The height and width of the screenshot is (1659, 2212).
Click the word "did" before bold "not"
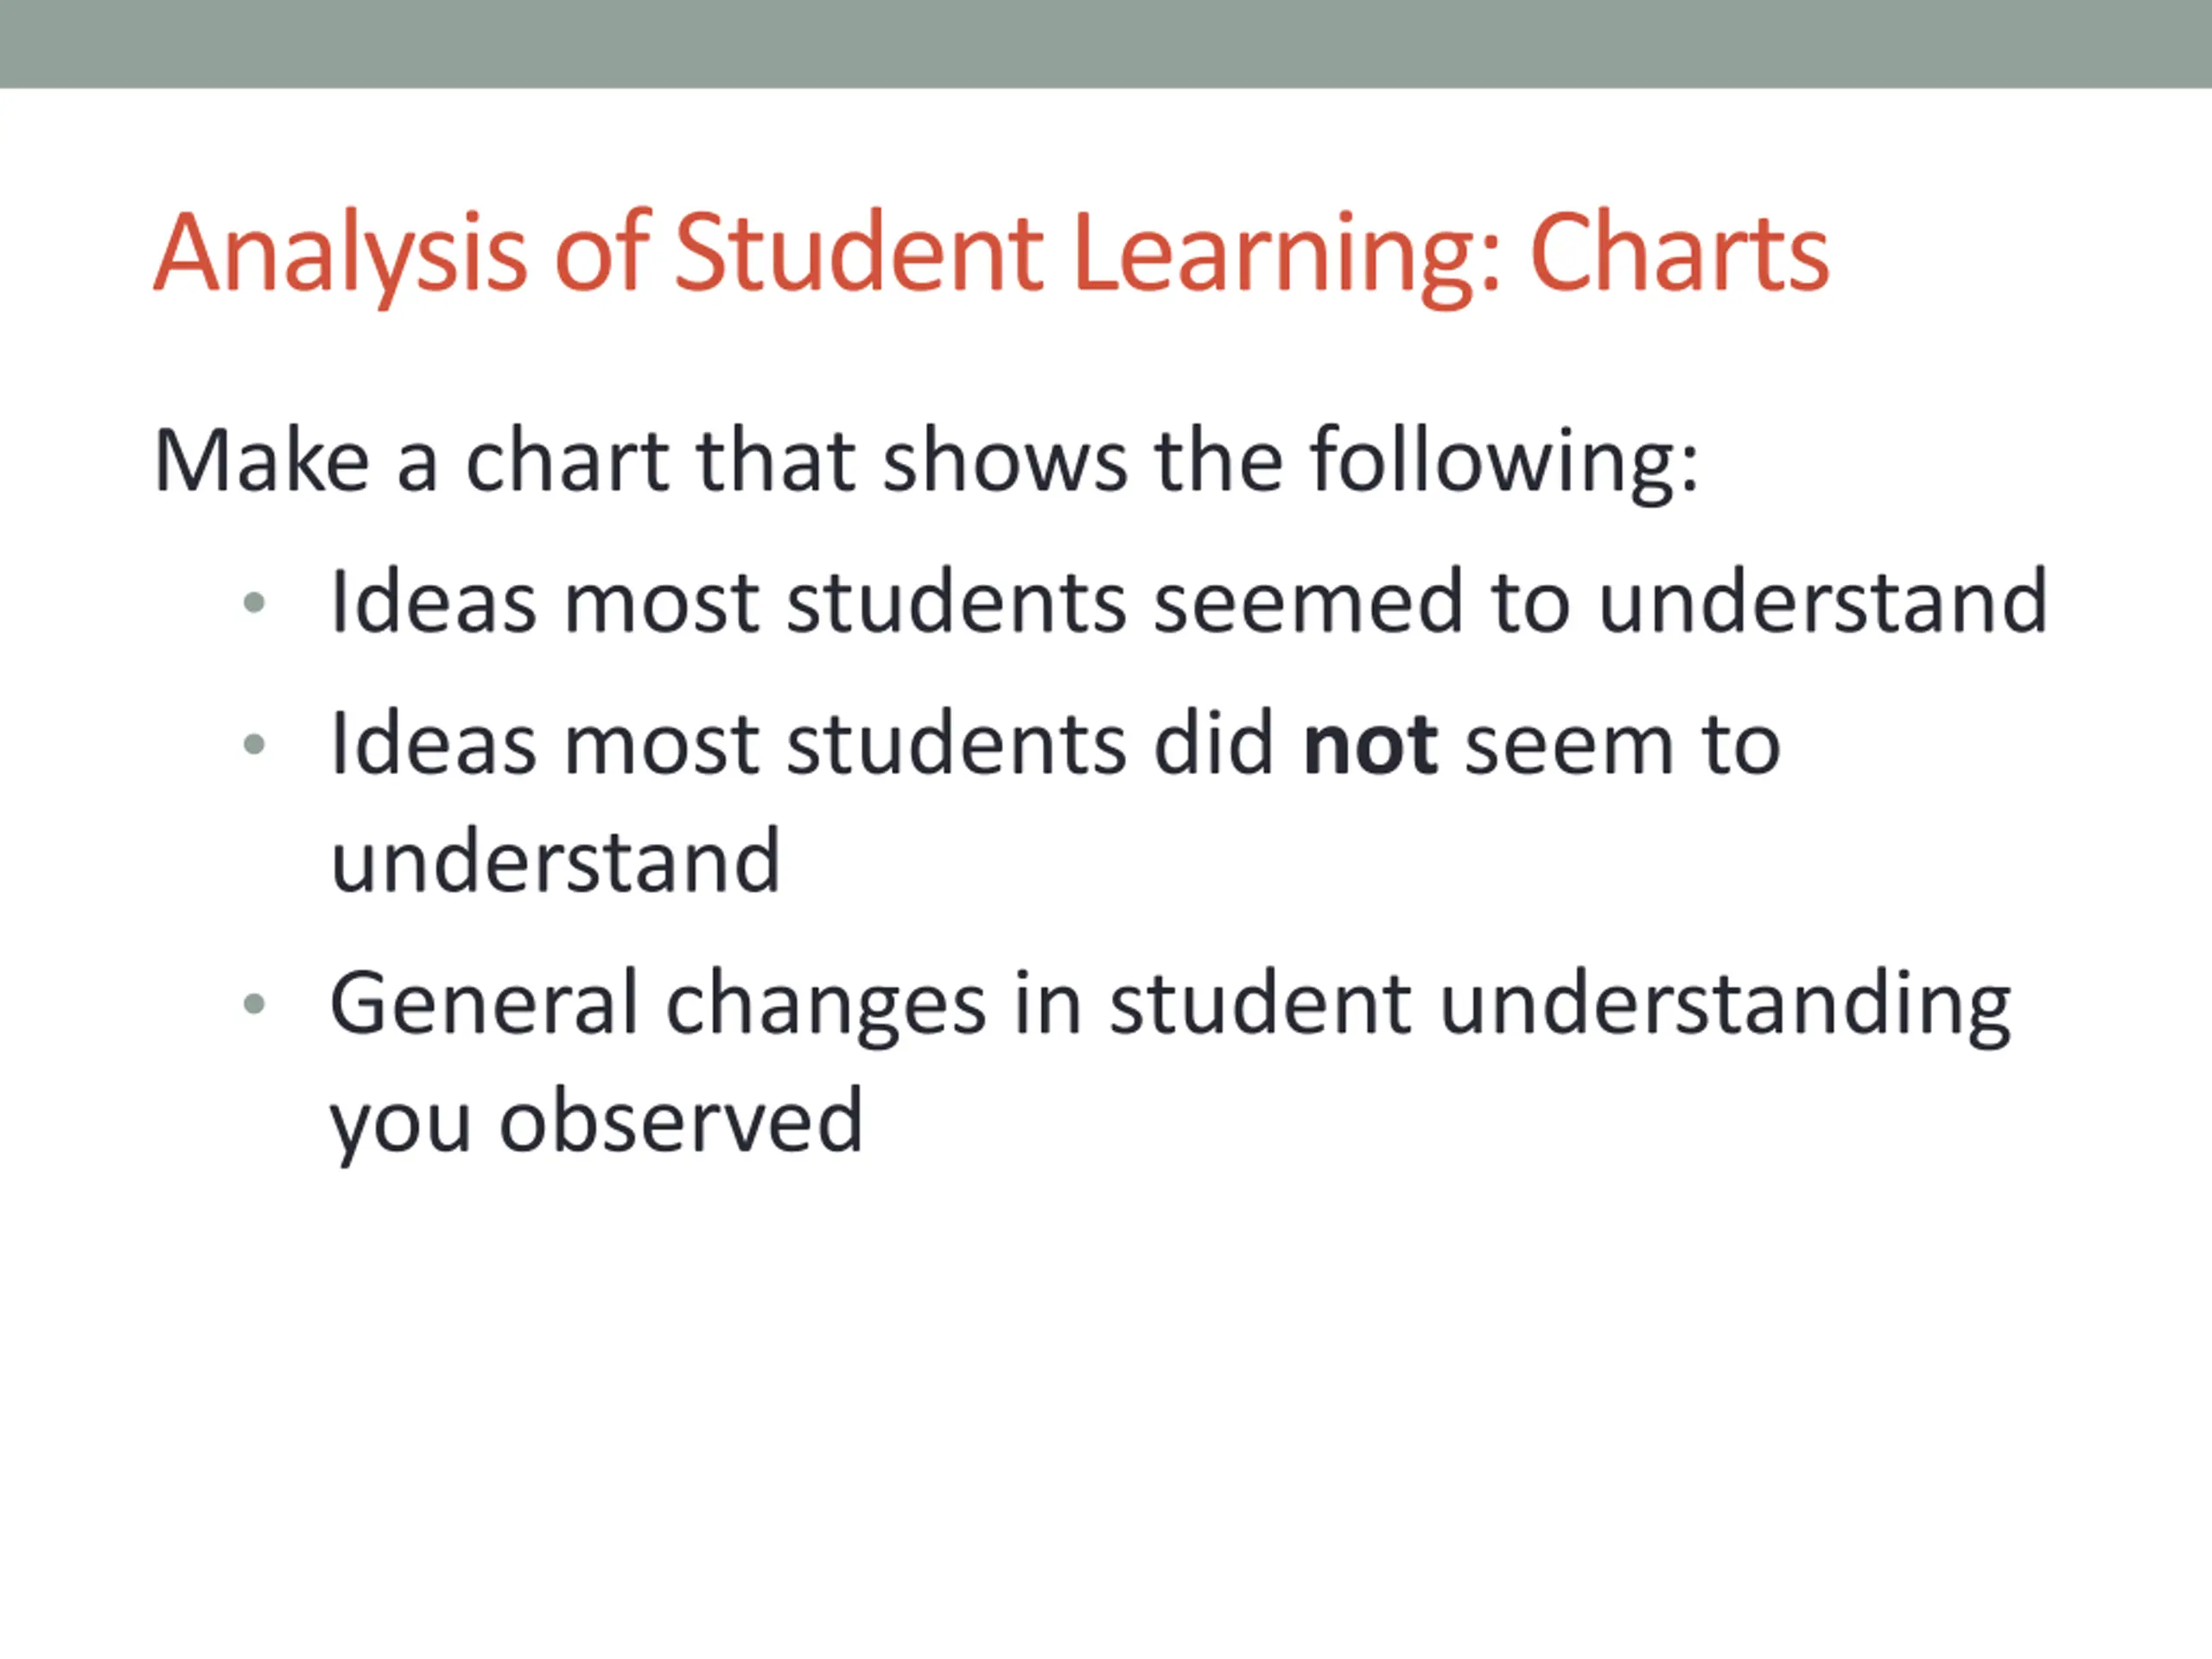(x=1213, y=745)
